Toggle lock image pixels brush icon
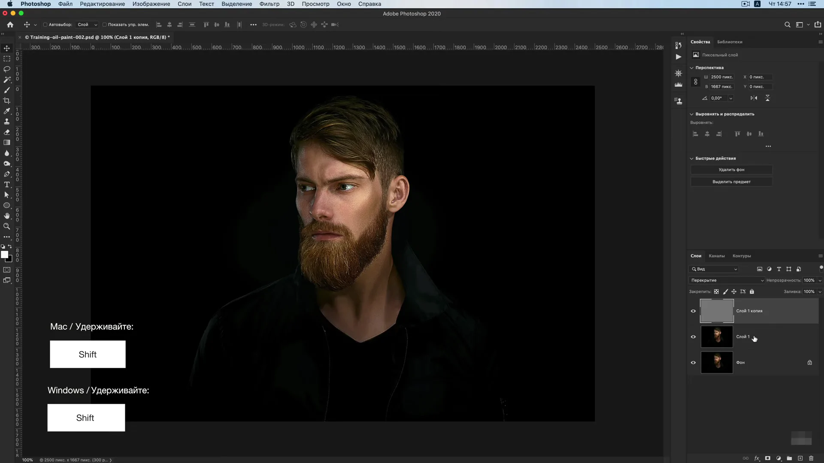Image resolution: width=824 pixels, height=463 pixels. point(725,292)
